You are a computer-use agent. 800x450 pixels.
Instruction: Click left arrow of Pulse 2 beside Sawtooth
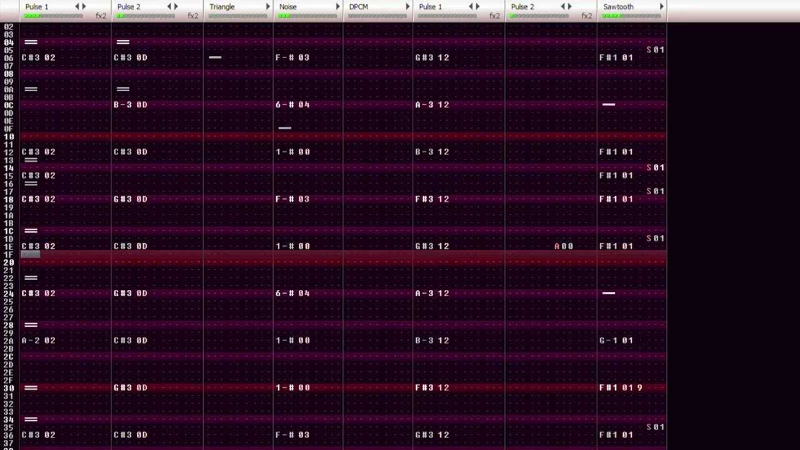pyautogui.click(x=562, y=7)
